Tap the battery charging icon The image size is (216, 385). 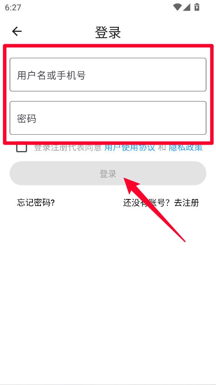click(x=197, y=7)
